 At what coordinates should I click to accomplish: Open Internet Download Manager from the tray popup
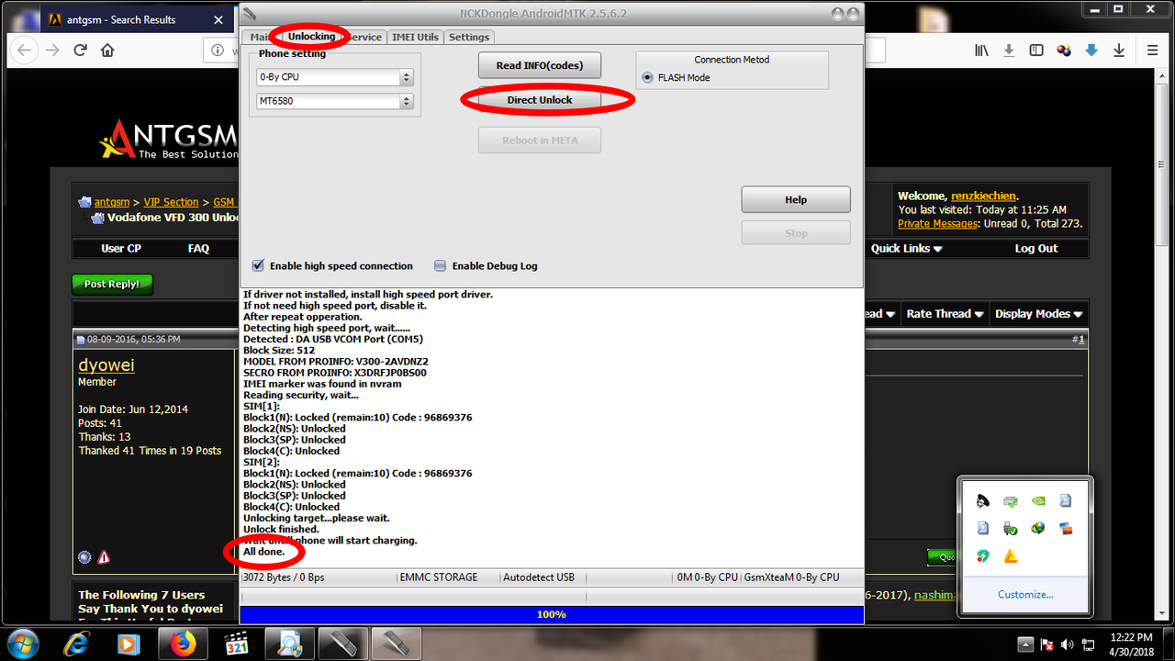(x=1038, y=528)
